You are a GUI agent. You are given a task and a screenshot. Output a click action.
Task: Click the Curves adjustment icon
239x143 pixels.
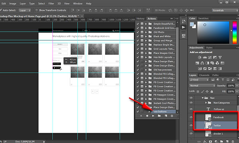[210, 57]
